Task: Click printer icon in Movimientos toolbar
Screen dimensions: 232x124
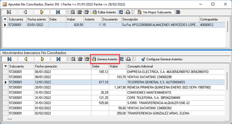Action: point(128,59)
